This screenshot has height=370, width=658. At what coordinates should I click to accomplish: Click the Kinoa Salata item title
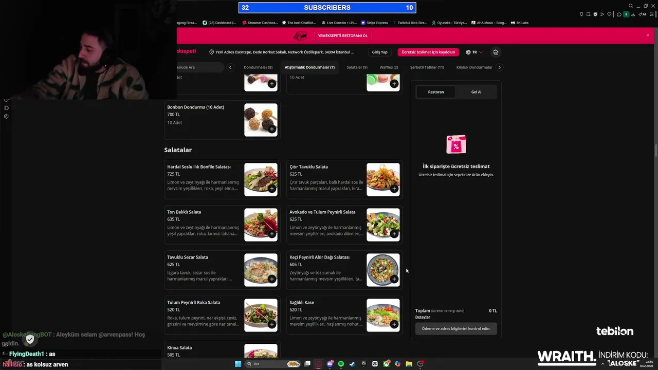[179, 348]
